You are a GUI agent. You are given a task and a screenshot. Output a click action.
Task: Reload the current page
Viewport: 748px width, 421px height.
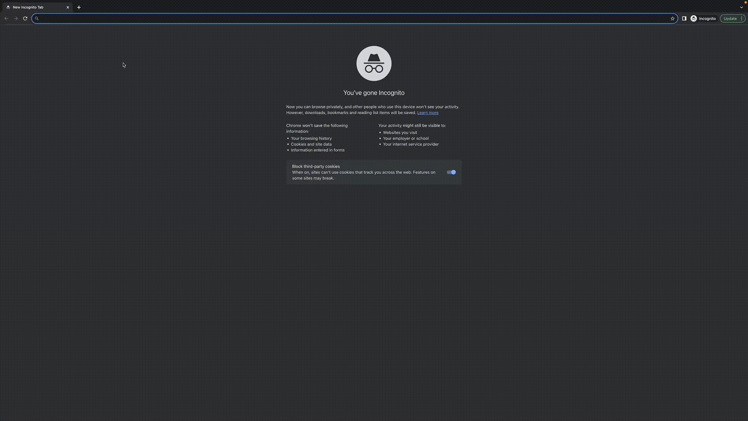click(25, 18)
